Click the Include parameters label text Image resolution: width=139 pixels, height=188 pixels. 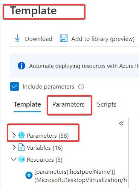[x=48, y=87]
